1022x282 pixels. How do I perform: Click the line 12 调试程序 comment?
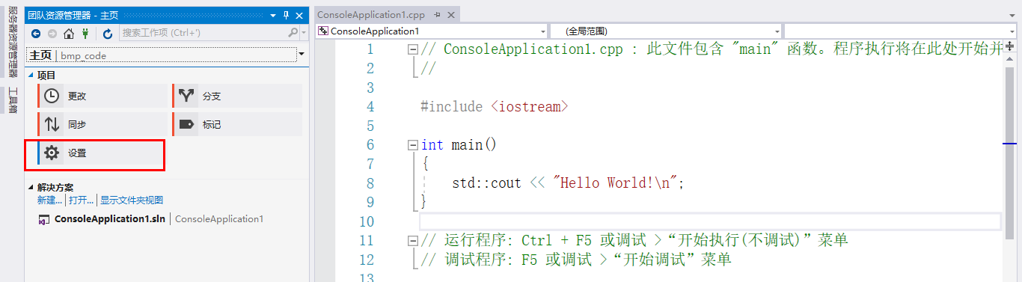576,260
